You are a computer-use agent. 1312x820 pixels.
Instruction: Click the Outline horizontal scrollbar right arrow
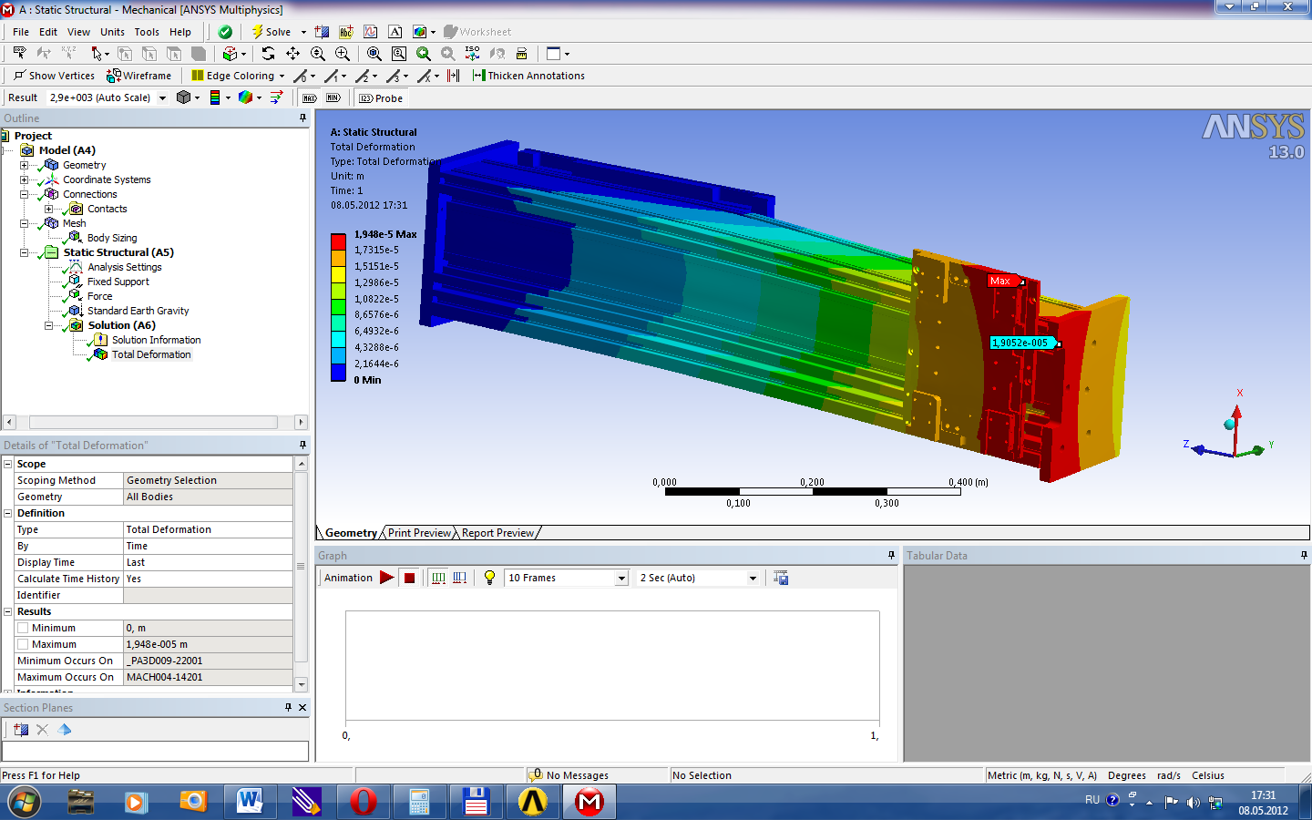coord(301,422)
